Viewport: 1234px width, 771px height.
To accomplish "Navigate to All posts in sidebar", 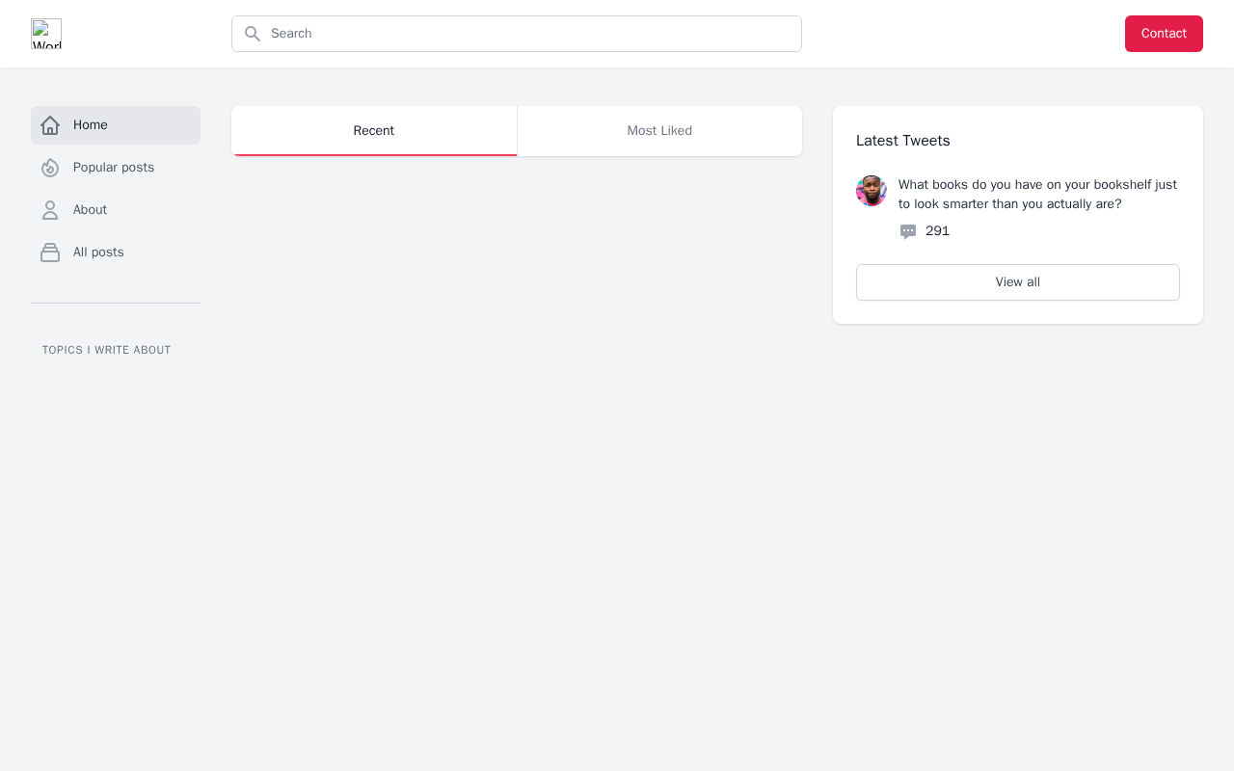I will click(98, 253).
